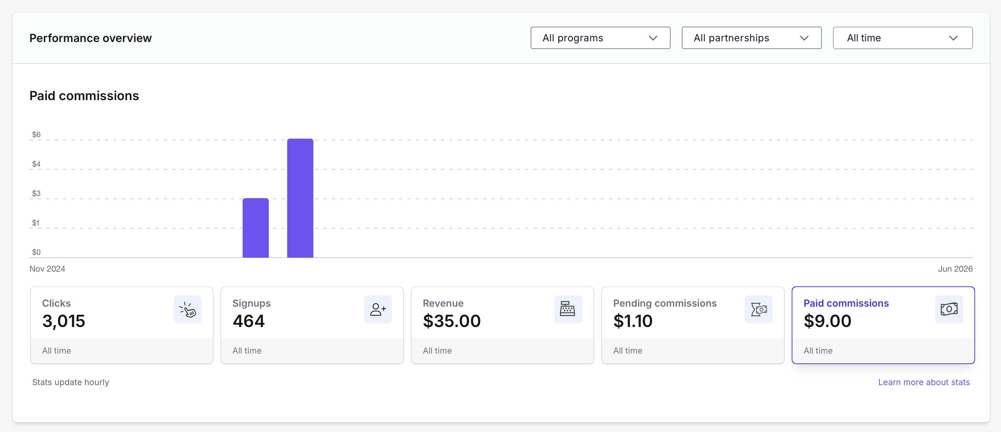The image size is (1001, 432).
Task: Click the $35.00 revenue value
Action: [452, 321]
